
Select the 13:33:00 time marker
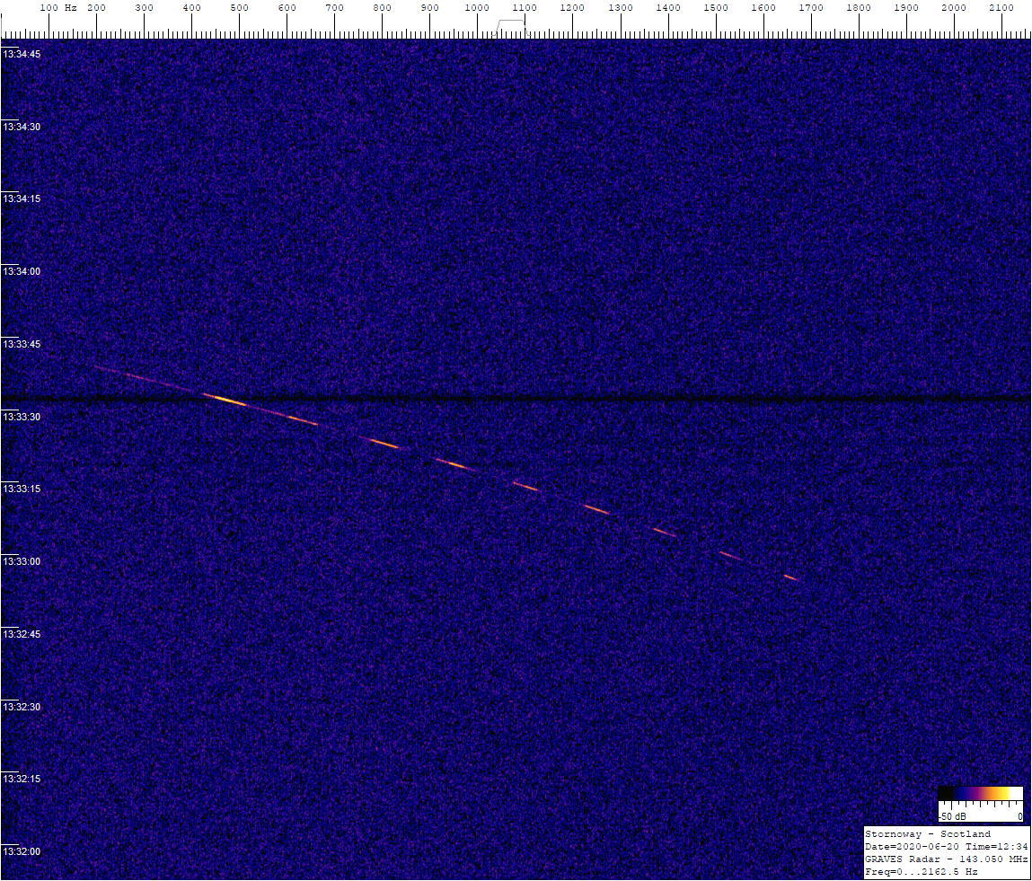click(22, 561)
